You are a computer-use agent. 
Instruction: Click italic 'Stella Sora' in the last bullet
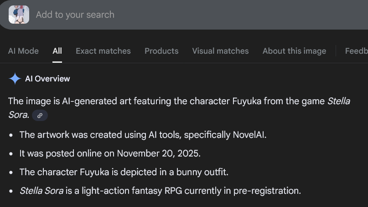[41, 191]
